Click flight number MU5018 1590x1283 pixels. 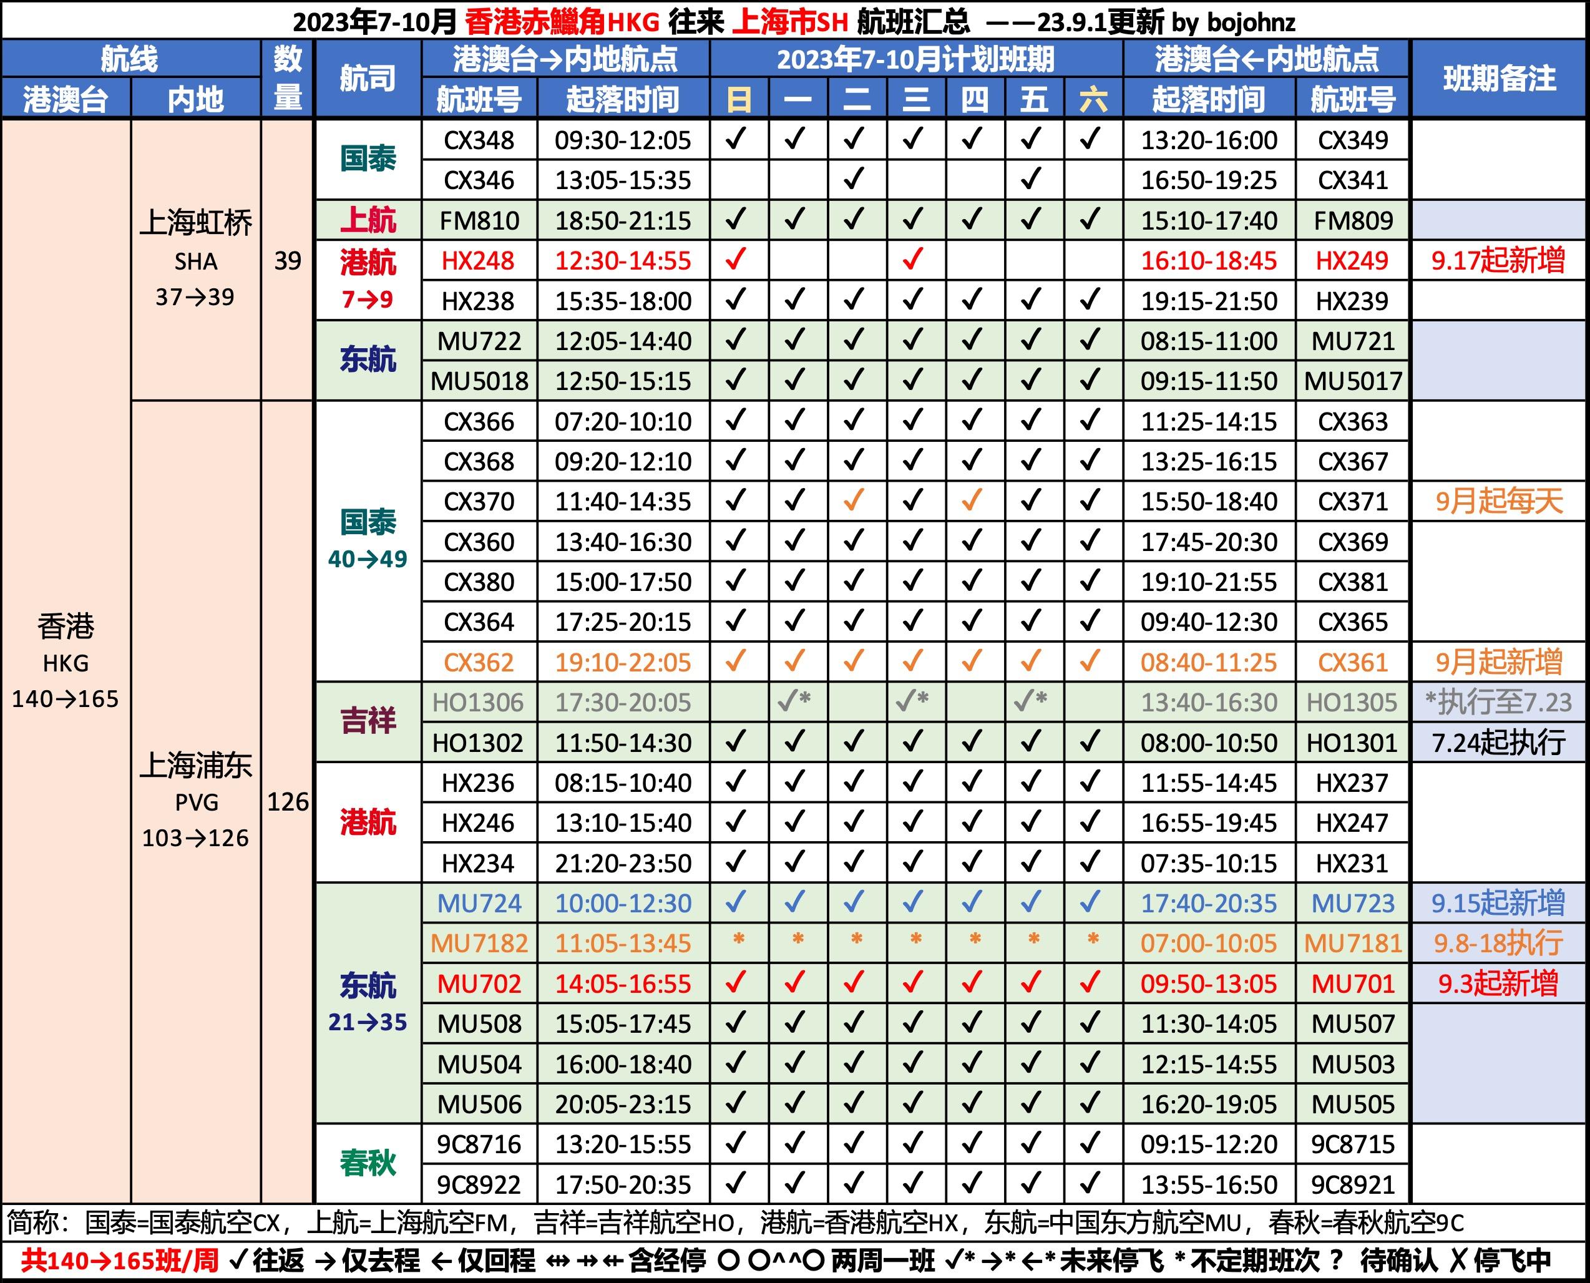click(x=479, y=381)
